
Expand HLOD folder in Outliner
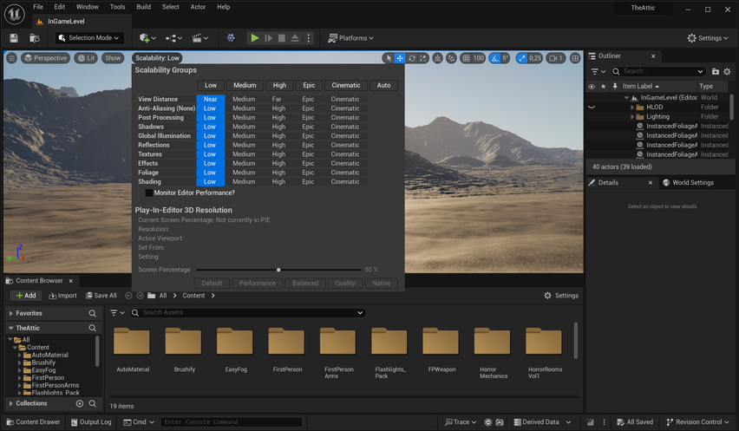point(632,108)
